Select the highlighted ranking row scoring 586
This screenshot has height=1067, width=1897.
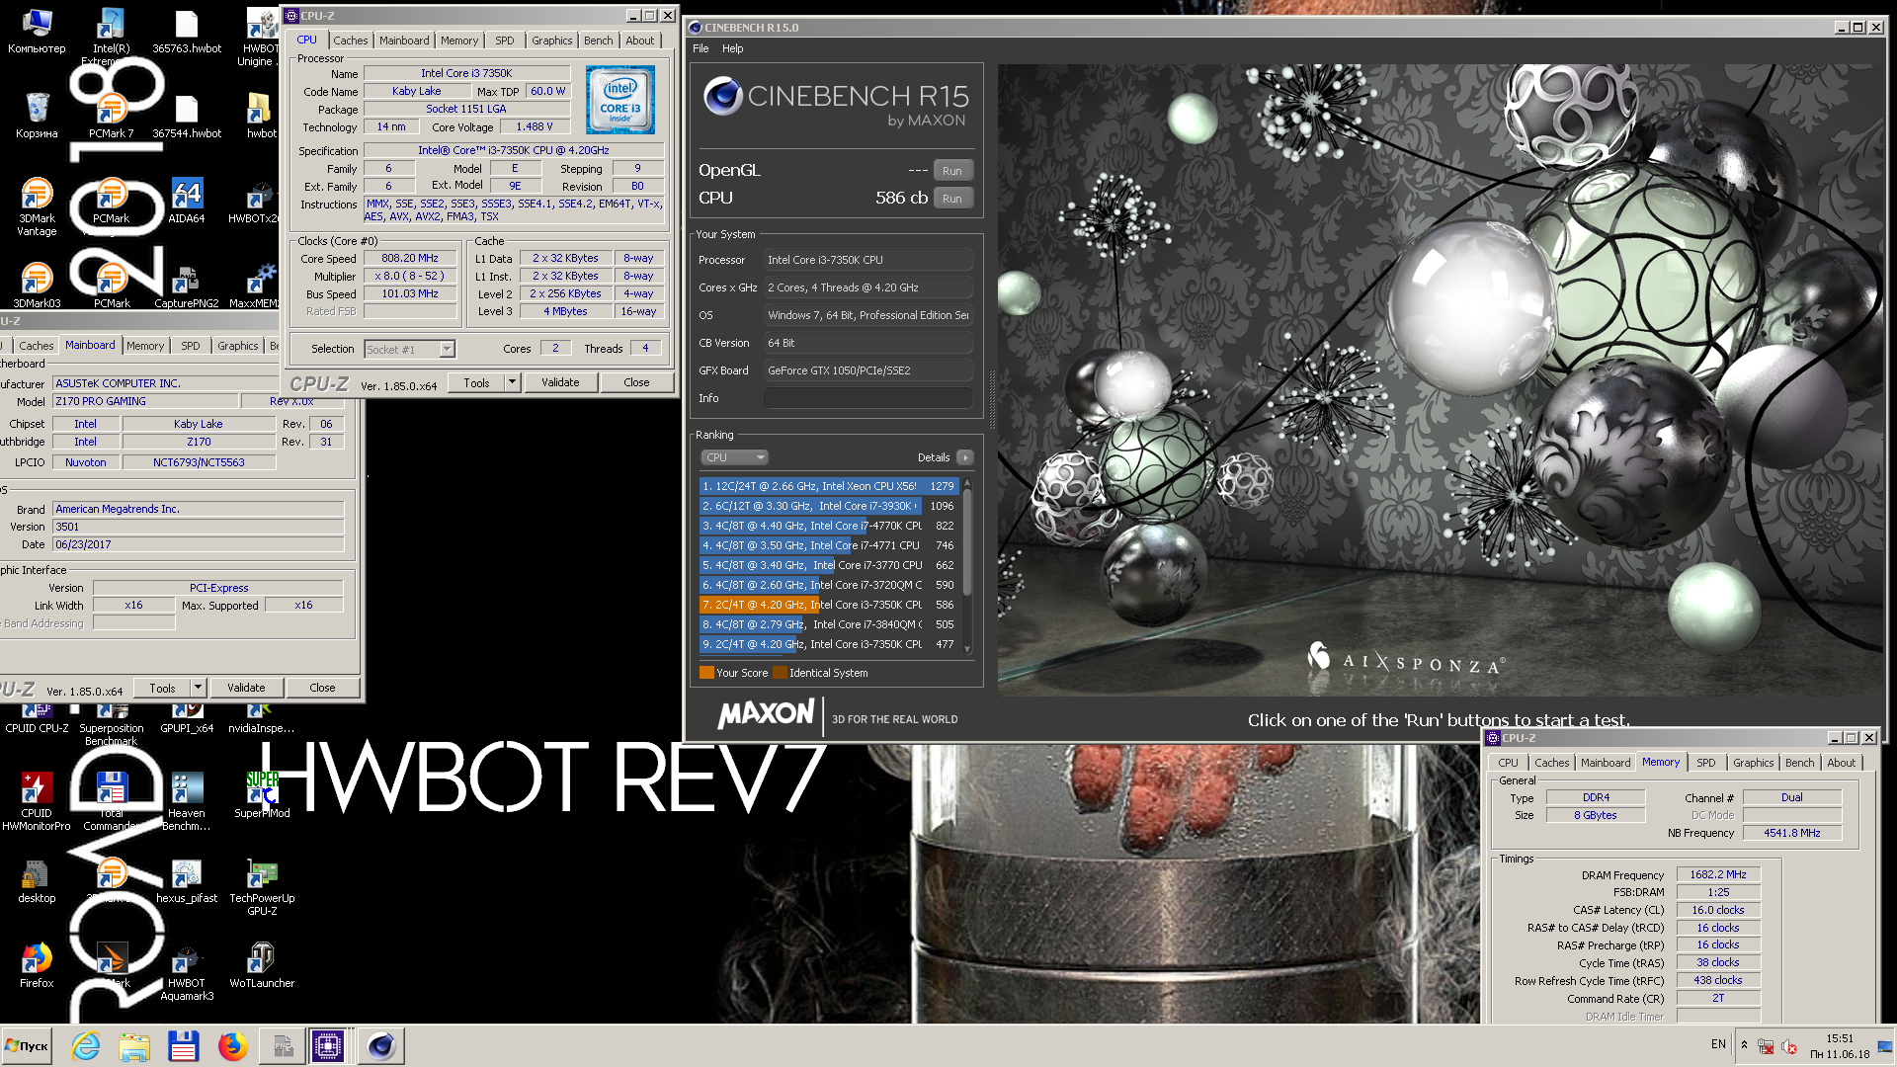(829, 605)
